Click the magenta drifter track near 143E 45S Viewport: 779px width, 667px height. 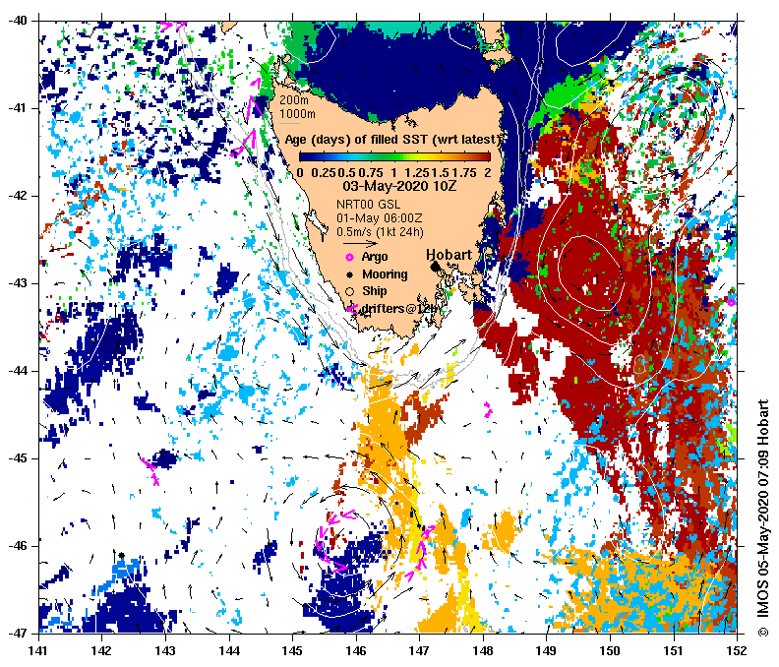click(x=150, y=471)
